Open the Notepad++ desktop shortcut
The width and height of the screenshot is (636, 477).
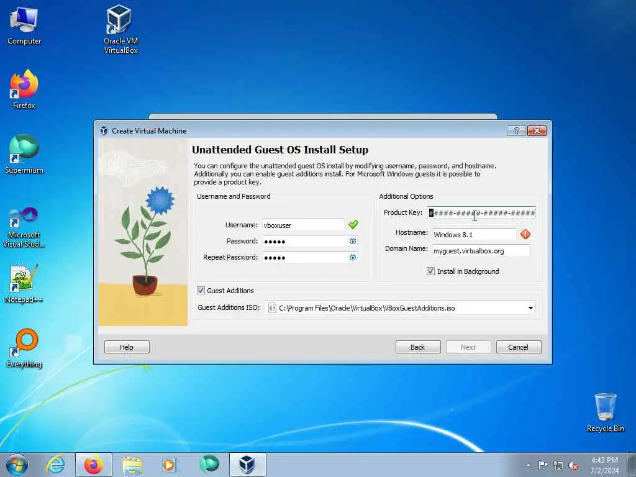pos(24,284)
